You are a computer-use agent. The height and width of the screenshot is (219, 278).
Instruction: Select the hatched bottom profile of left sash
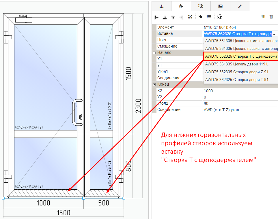click(x=46, y=193)
